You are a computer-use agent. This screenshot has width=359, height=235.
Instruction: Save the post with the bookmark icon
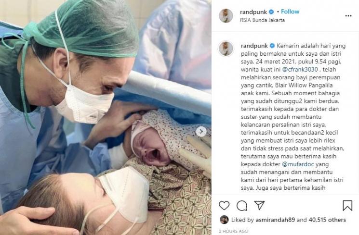click(x=347, y=206)
